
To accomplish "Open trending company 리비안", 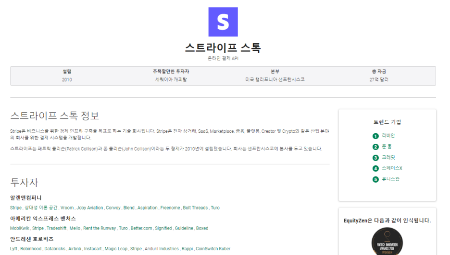I will click(388, 135).
